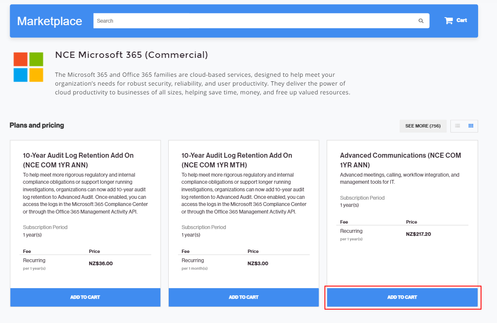Add 10-Year Audit Log 1YR ANN to cart
This screenshot has width=497, height=323.
point(85,297)
